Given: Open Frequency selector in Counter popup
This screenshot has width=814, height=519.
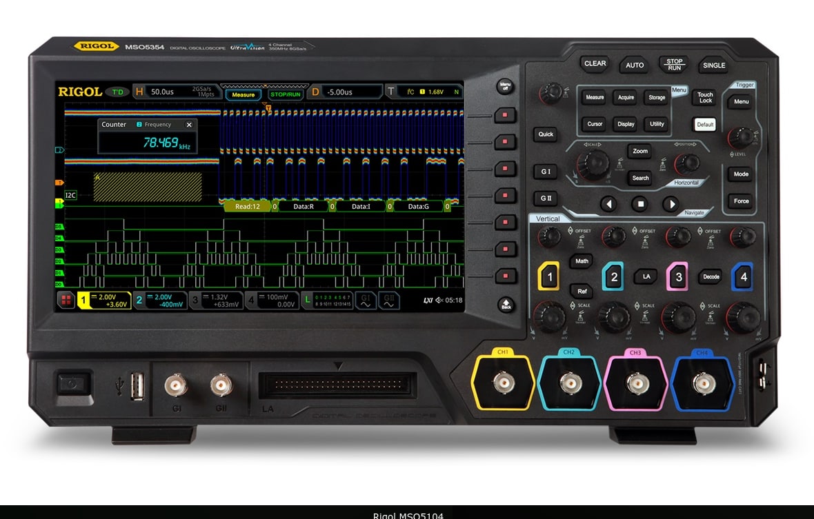Looking at the screenshot, I should coord(155,125).
